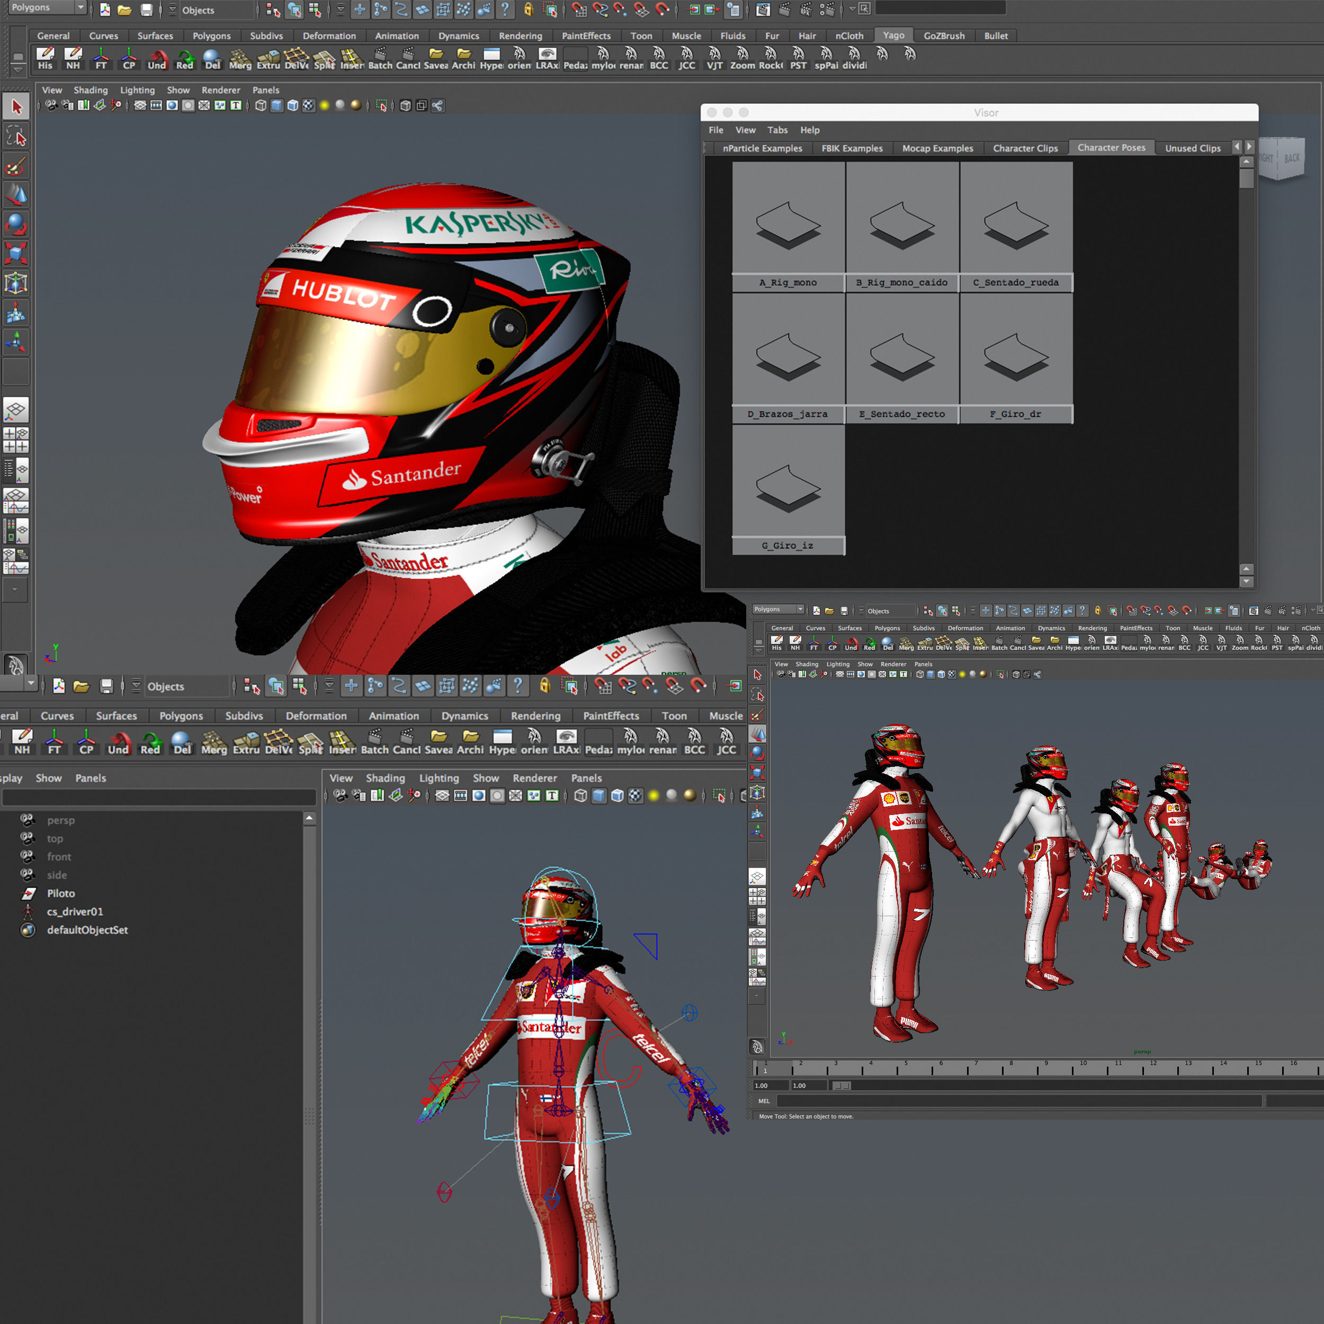Select the A_Rig_mono pose thumbnail
This screenshot has width=1324, height=1324.
pyautogui.click(x=788, y=218)
